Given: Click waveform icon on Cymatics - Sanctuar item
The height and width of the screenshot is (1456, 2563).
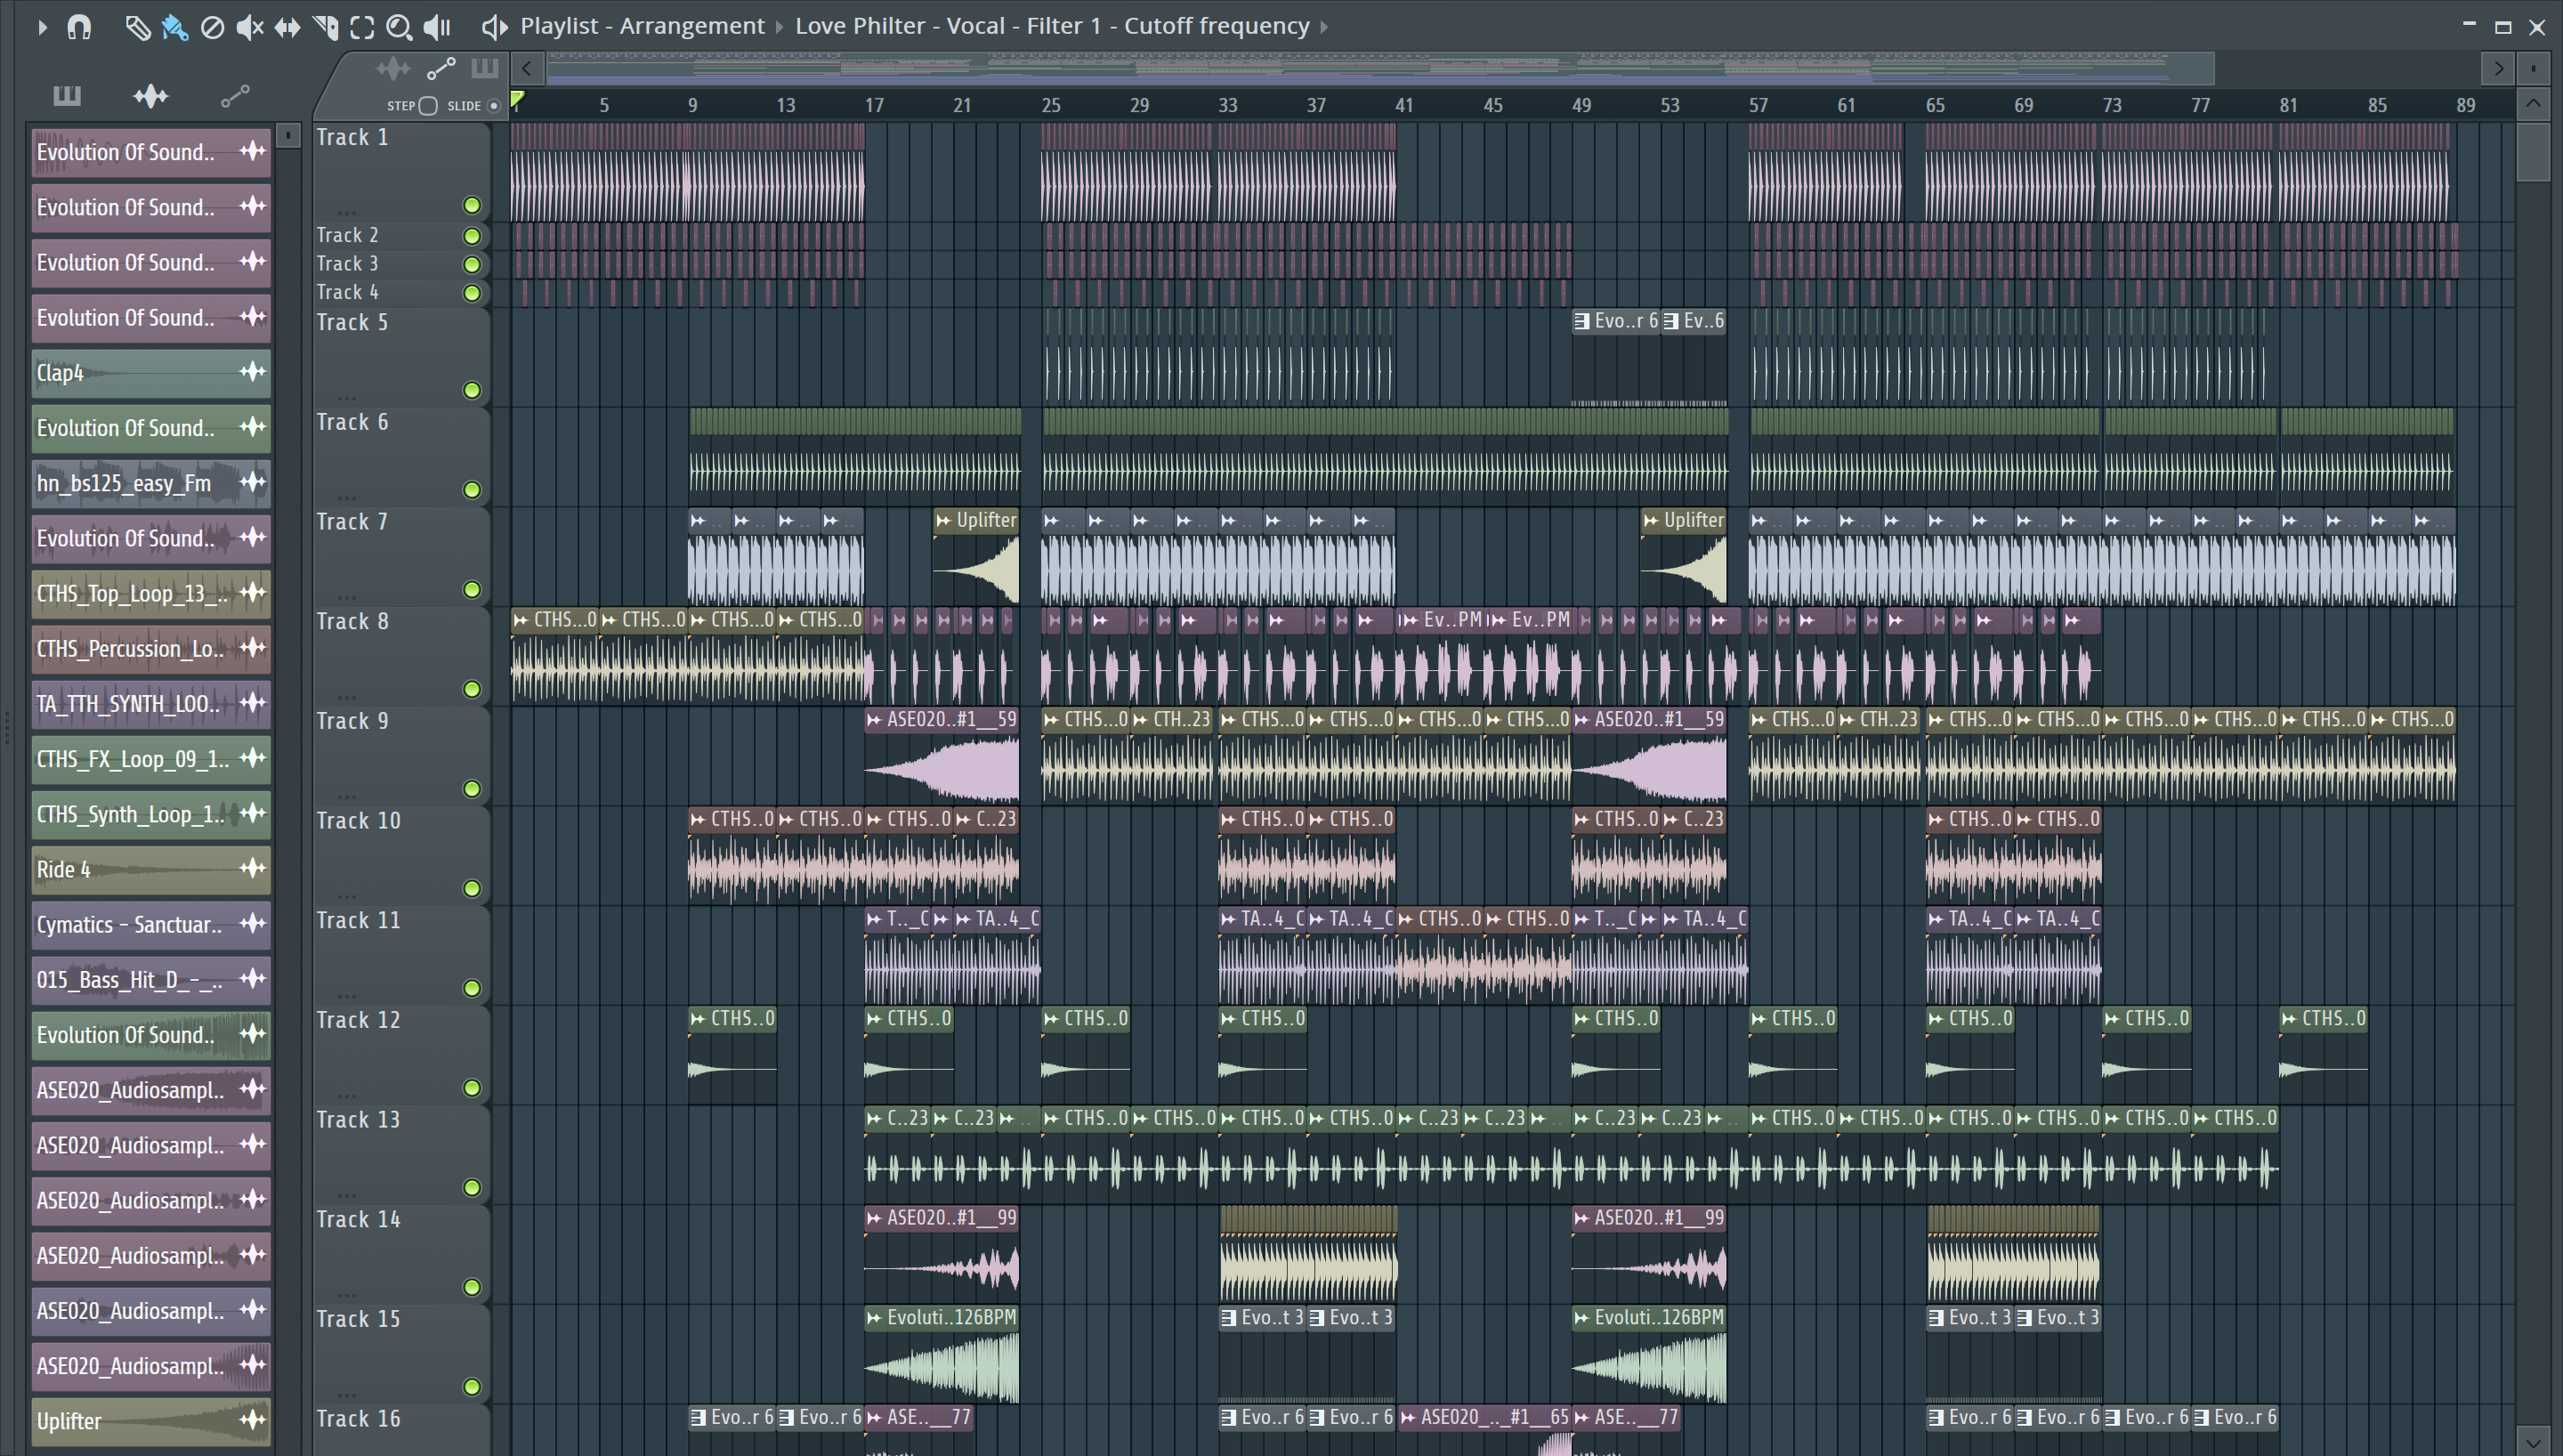Looking at the screenshot, I should (253, 924).
